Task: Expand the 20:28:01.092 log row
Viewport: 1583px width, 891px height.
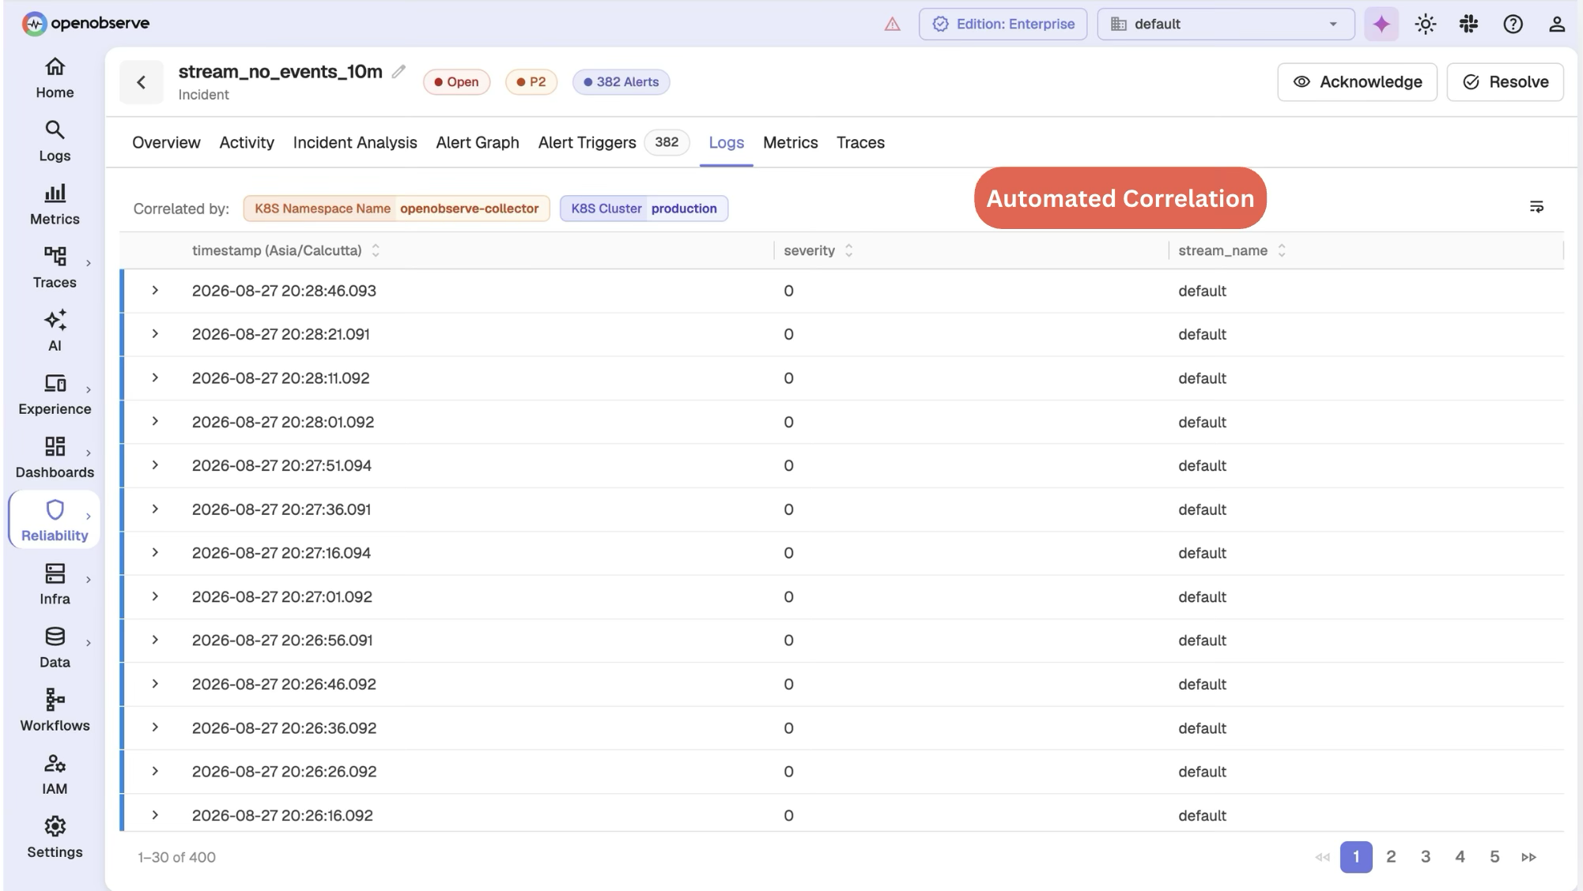Action: click(x=155, y=422)
